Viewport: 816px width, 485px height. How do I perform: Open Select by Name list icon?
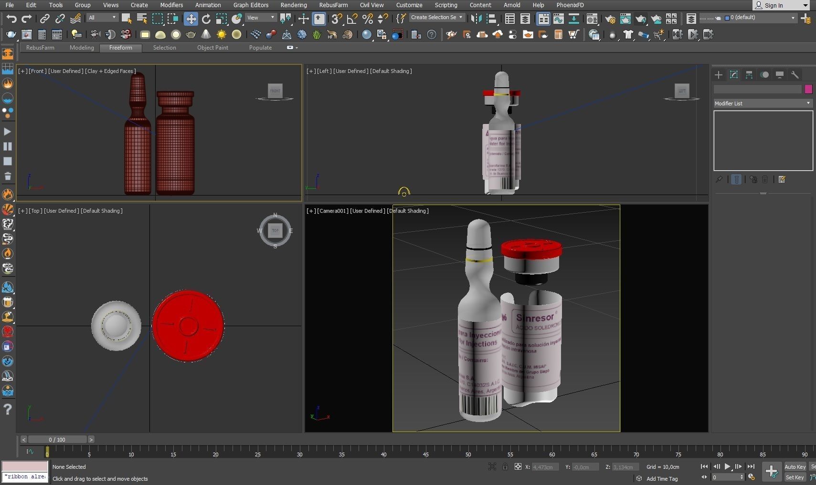(x=142, y=19)
